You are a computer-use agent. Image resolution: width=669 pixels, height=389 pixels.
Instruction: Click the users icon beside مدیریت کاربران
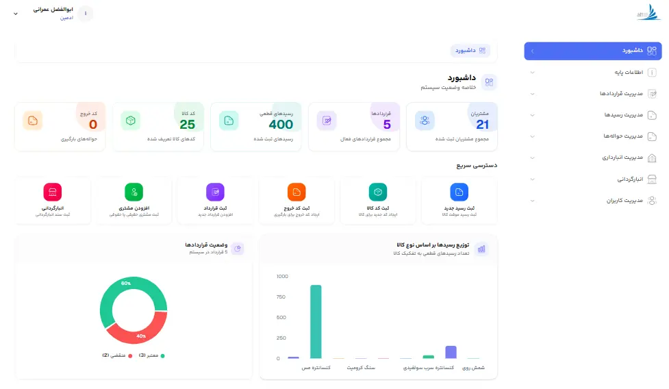[652, 201]
